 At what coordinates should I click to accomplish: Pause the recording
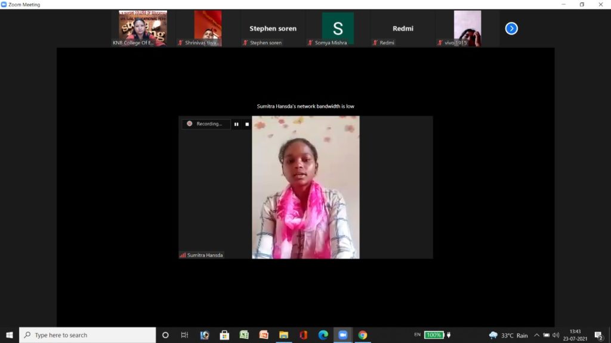(236, 124)
